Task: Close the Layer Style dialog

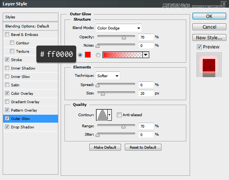Action: tap(224, 3)
